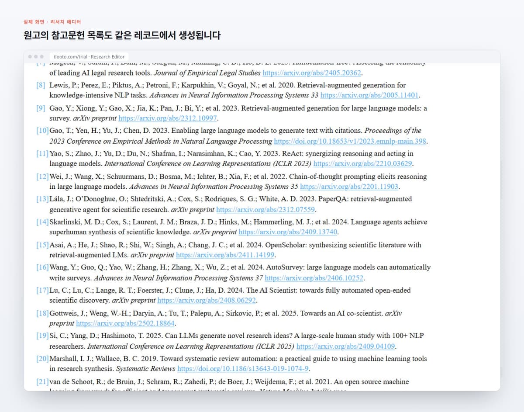524x412 pixels.
Task: Click reference number [10]
Action: click(42, 131)
